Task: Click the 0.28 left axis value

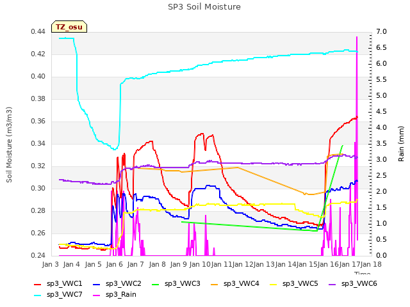Action: pos(38,211)
